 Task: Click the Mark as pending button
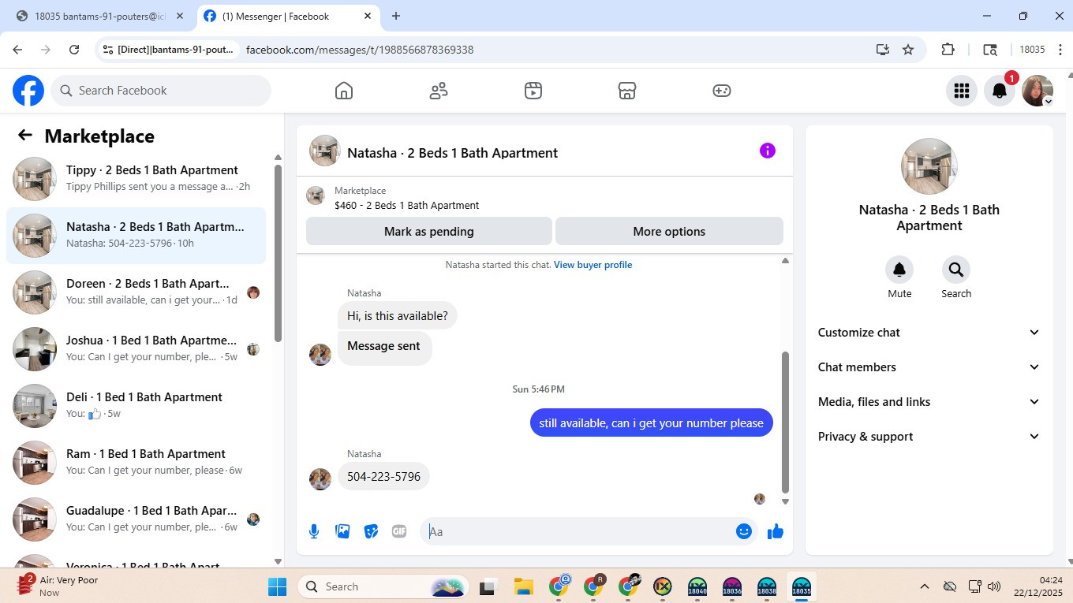pyautogui.click(x=429, y=232)
